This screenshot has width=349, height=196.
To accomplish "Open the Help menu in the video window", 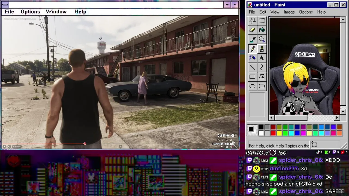I will [x=80, y=12].
